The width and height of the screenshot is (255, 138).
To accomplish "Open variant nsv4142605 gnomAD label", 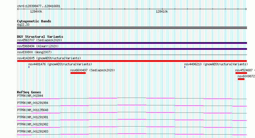I will point(49,58).
